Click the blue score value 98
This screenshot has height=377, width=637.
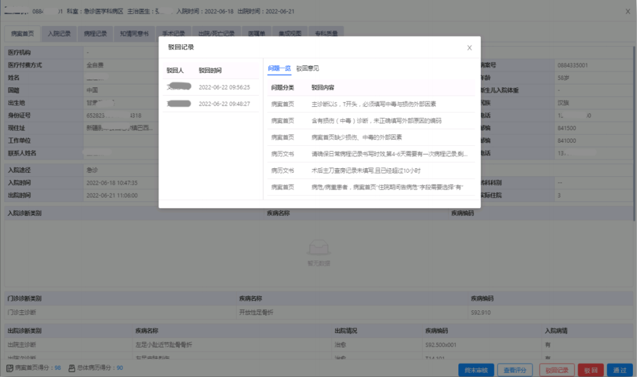[57, 368]
